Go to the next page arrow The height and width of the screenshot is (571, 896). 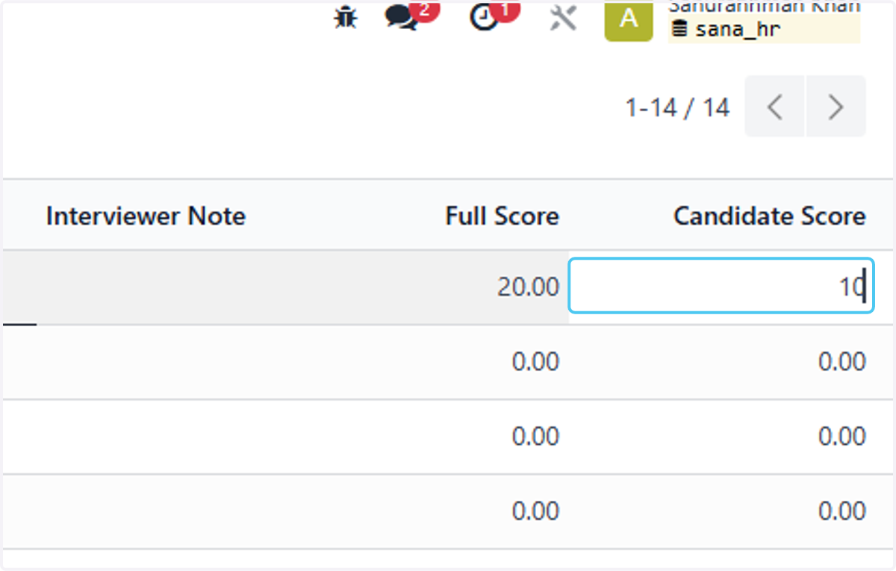tap(836, 107)
